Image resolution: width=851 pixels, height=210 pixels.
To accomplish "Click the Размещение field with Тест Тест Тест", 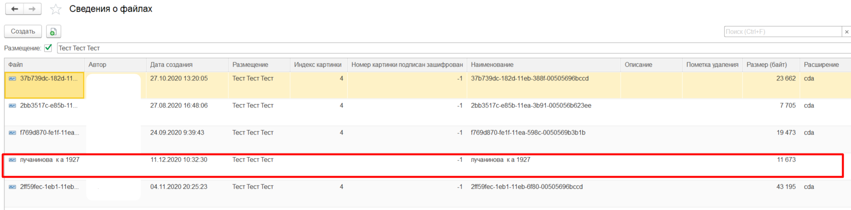I will pos(442,48).
